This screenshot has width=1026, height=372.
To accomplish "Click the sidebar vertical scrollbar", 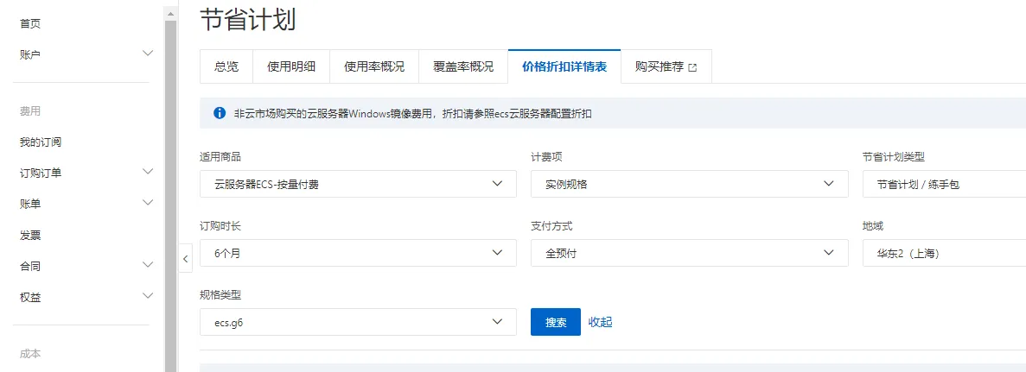I will (170, 196).
